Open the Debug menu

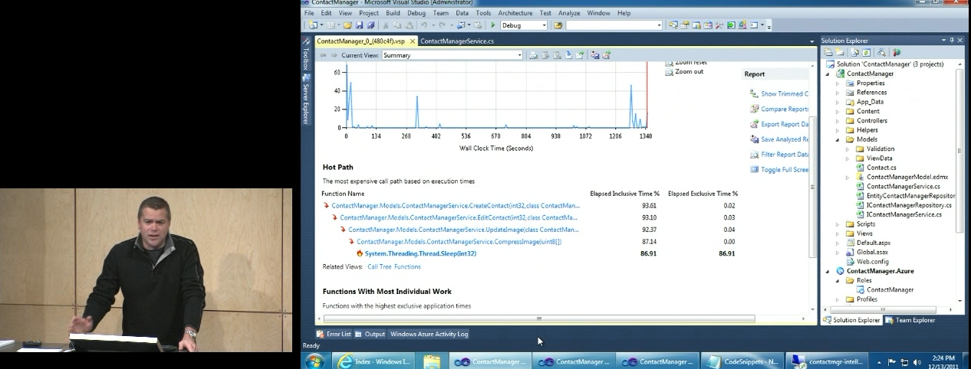pyautogui.click(x=416, y=13)
